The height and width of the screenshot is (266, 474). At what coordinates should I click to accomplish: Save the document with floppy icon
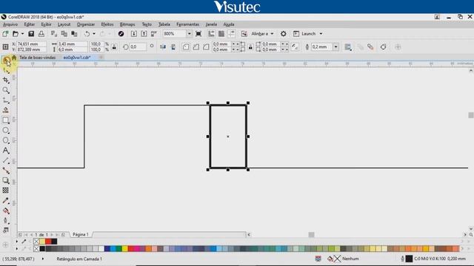pos(31,34)
